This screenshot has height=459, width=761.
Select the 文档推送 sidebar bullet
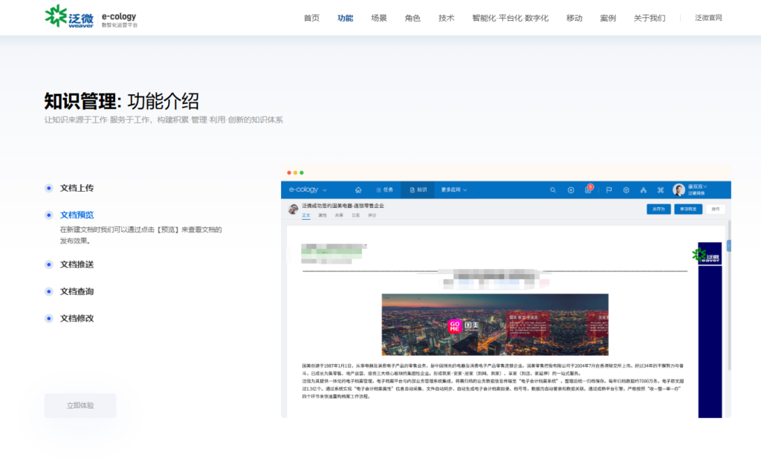(78, 264)
